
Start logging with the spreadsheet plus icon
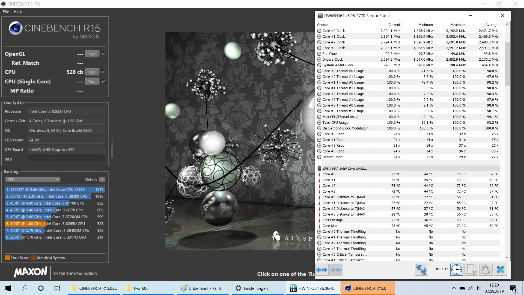coord(472,270)
